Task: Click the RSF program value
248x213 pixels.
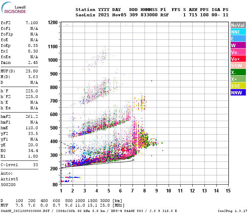Action: pyautogui.click(x=164, y=15)
